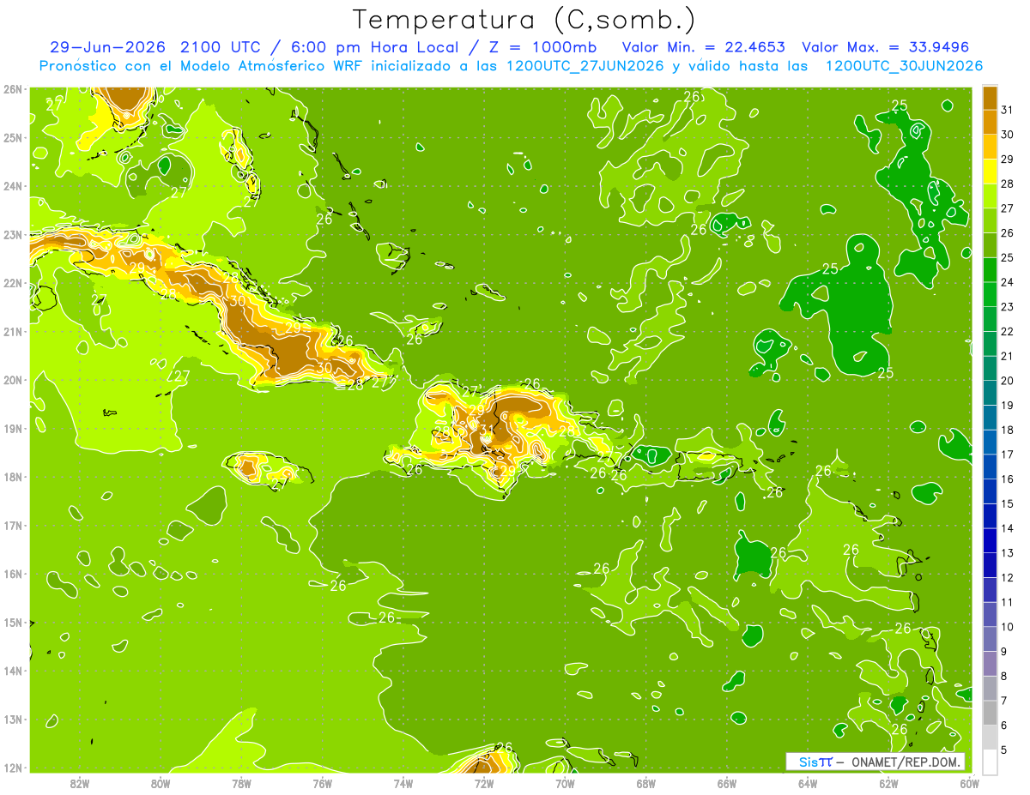Click the "60W" longitude axis label

pos(968,782)
